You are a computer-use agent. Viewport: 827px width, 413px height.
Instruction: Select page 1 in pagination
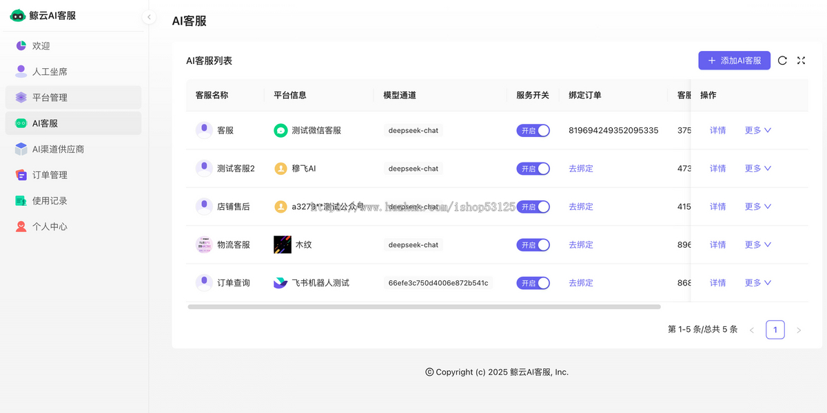(x=775, y=330)
